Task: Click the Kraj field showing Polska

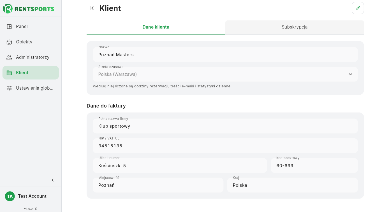Action: pyautogui.click(x=292, y=185)
